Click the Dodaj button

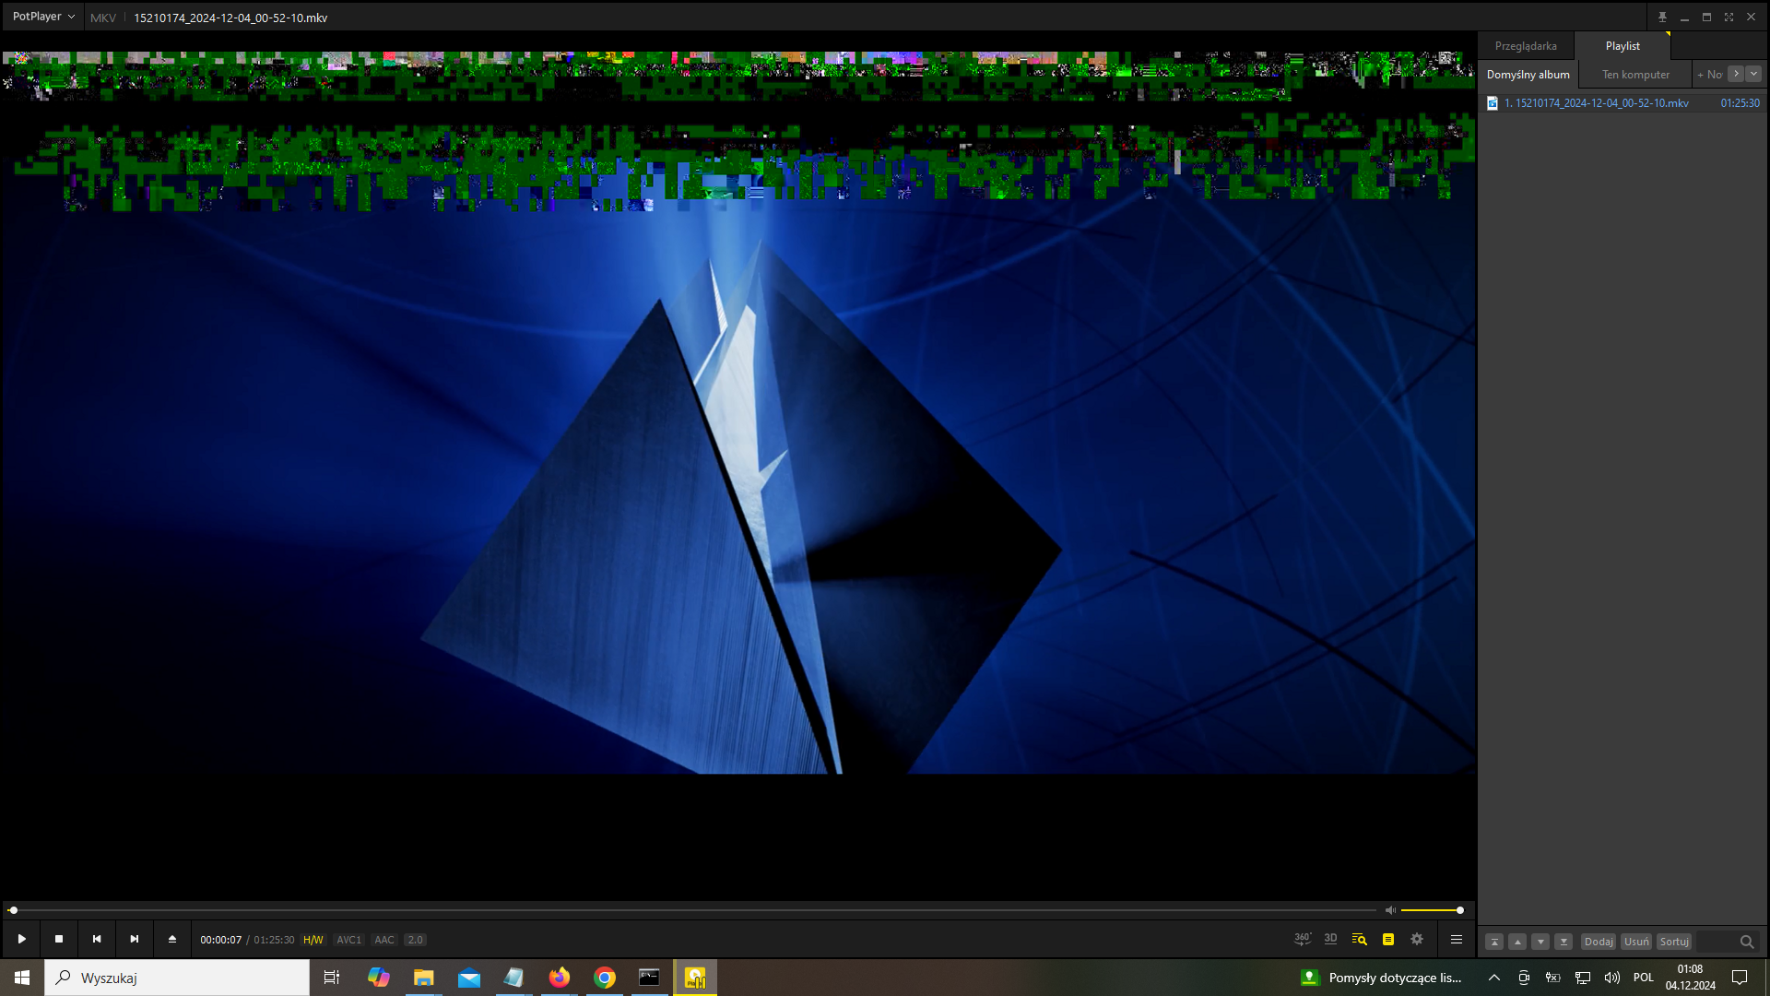(1599, 942)
